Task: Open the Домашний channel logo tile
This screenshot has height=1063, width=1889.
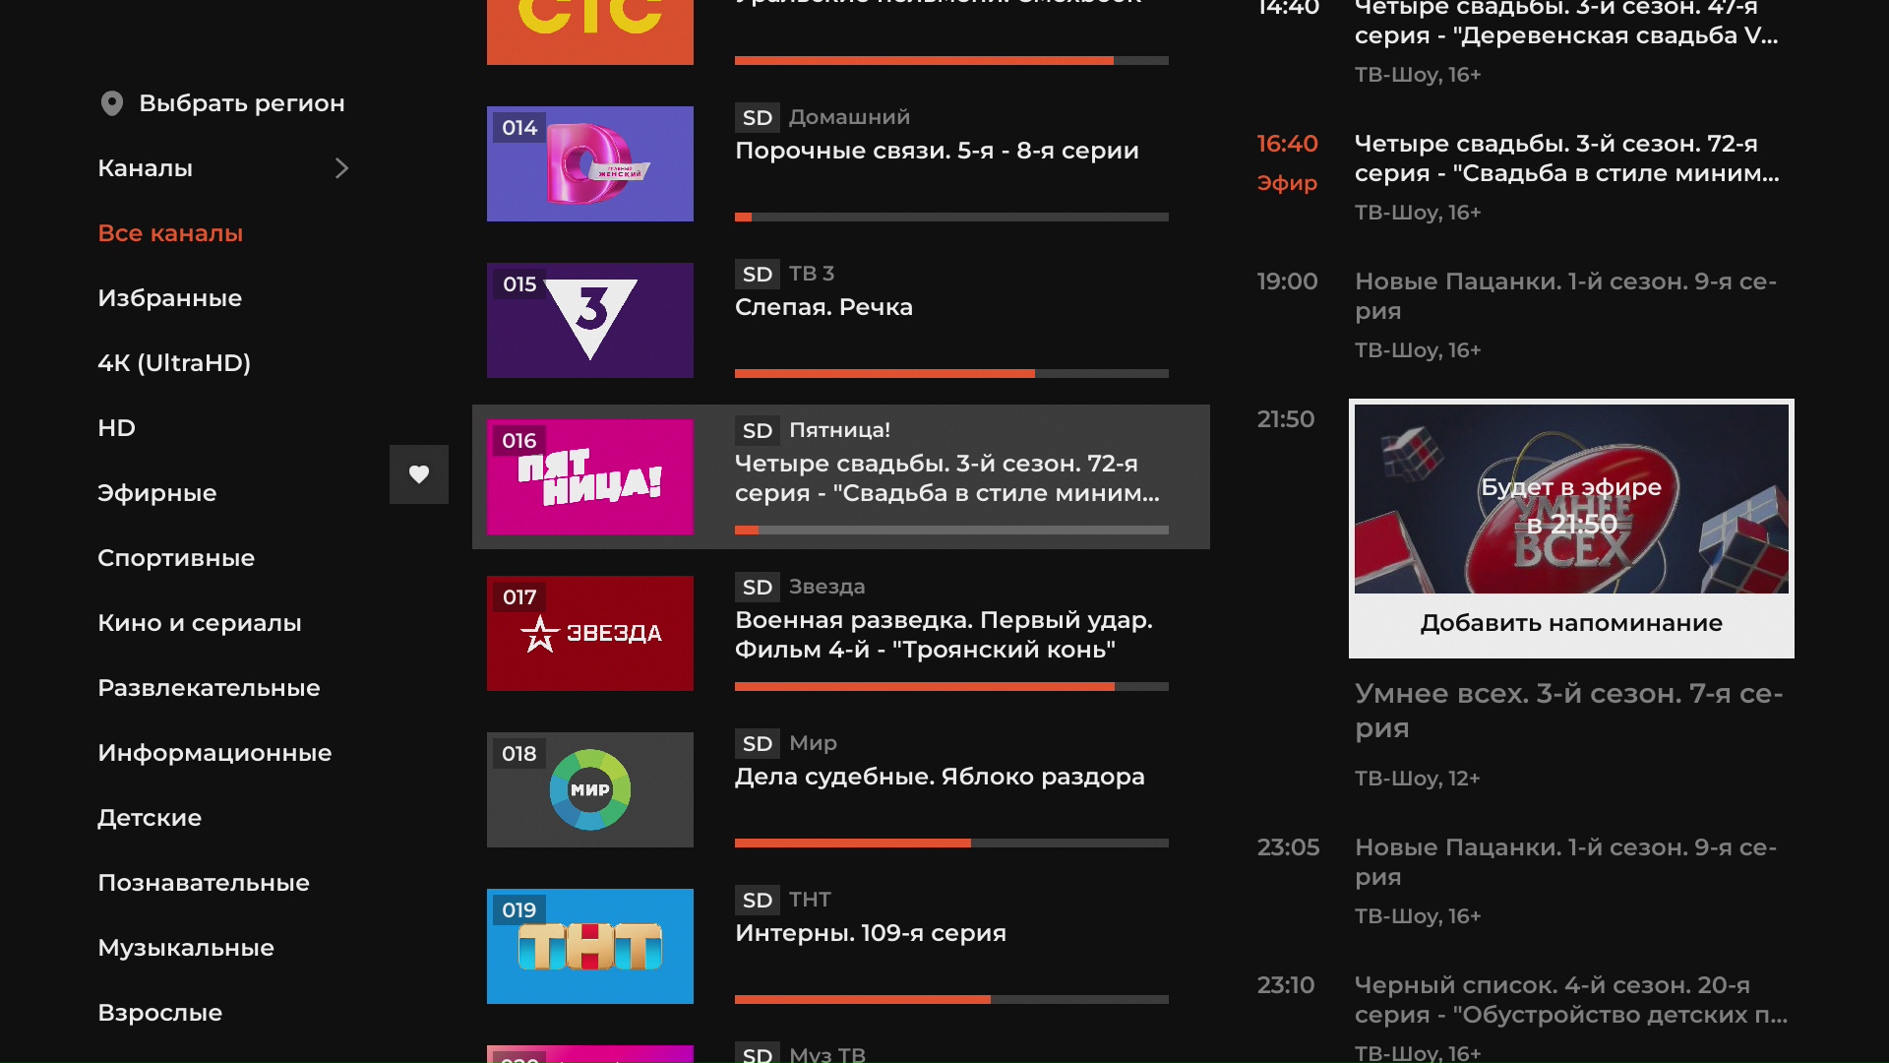Action: coord(590,163)
